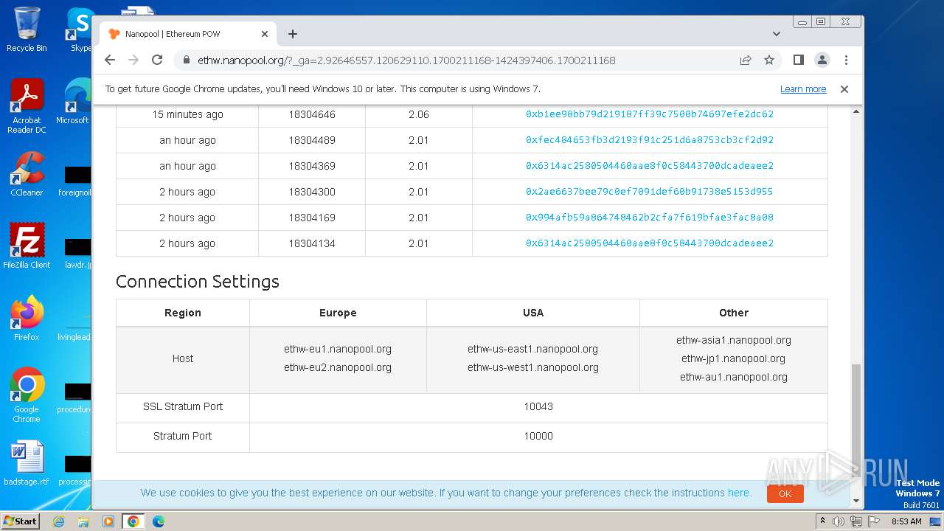Open a new browser tab
Viewport: 944px width, 531px height.
[x=293, y=34]
